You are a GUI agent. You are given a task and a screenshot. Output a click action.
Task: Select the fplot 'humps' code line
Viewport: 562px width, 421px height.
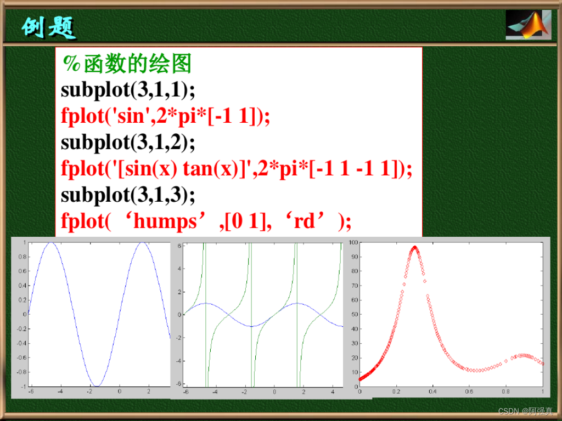[206, 221]
